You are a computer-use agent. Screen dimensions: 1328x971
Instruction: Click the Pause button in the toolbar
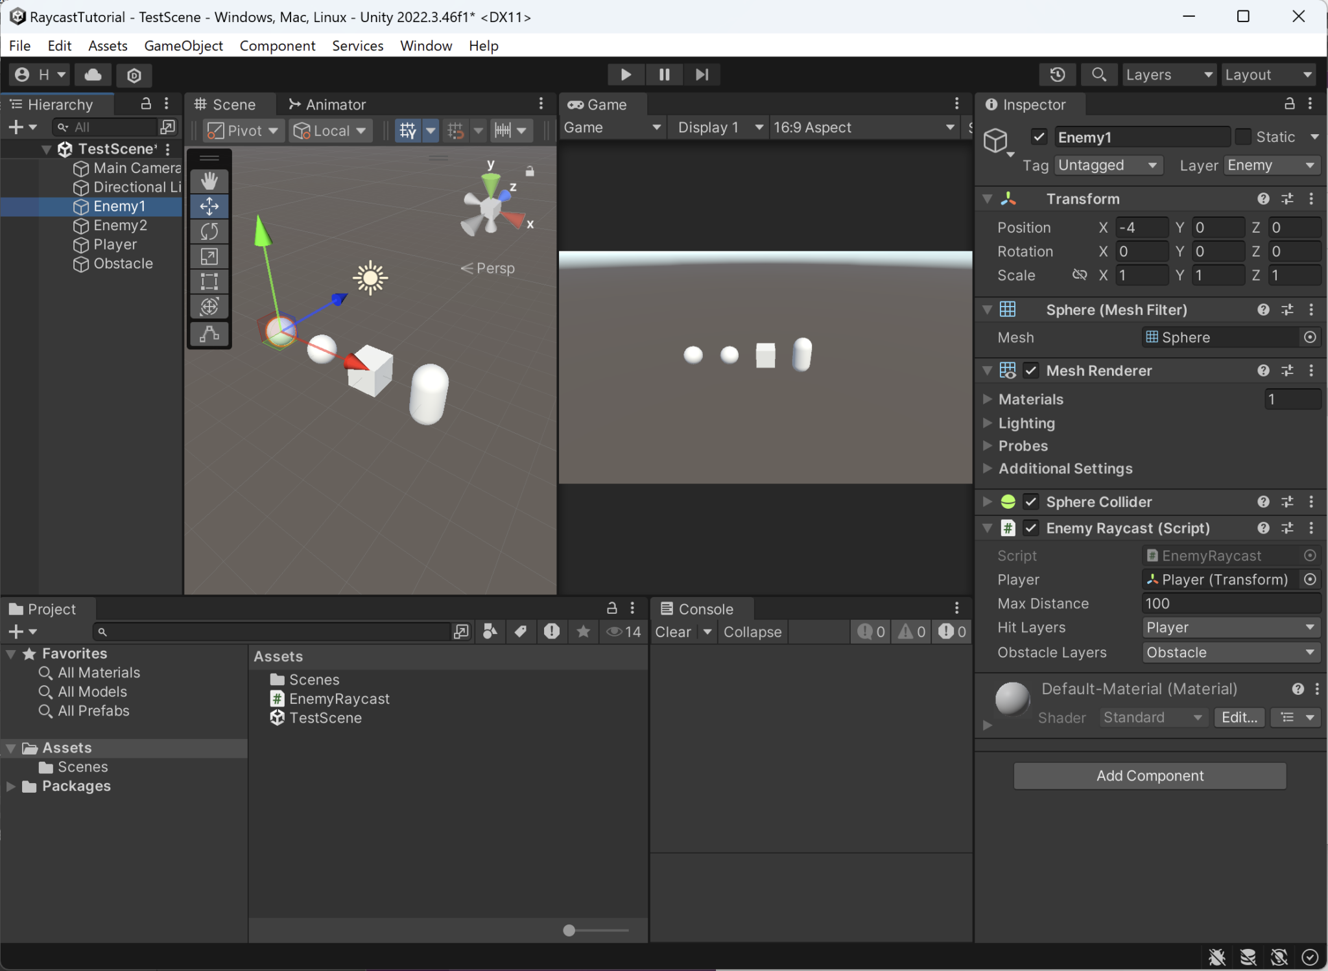coord(663,75)
